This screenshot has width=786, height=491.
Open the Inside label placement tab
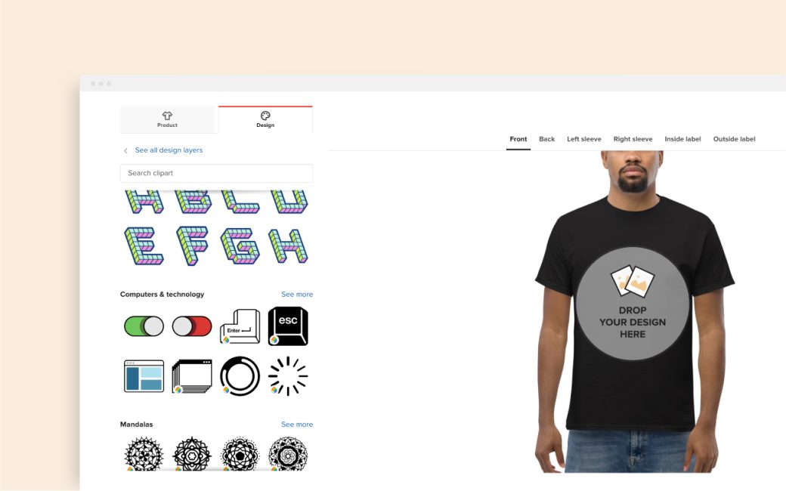click(x=682, y=139)
